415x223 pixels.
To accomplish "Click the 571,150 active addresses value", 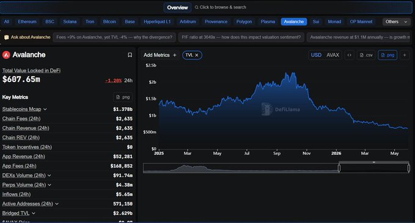I will point(123,204).
